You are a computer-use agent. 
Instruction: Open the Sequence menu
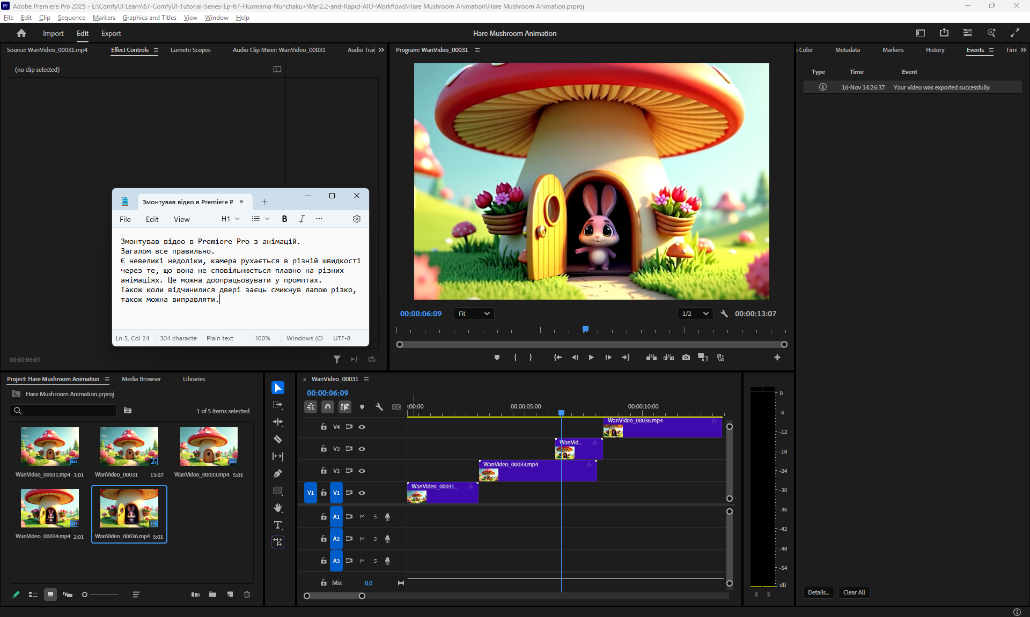71,18
